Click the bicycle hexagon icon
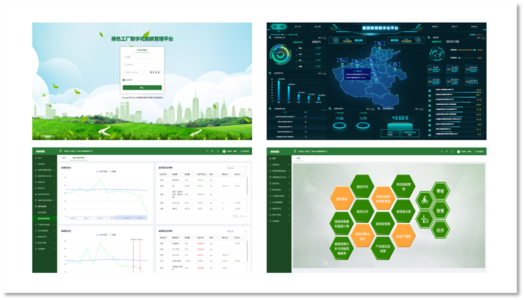 coord(424,199)
